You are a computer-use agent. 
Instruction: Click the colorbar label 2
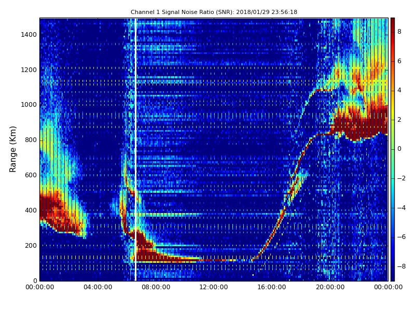click(x=399, y=120)
